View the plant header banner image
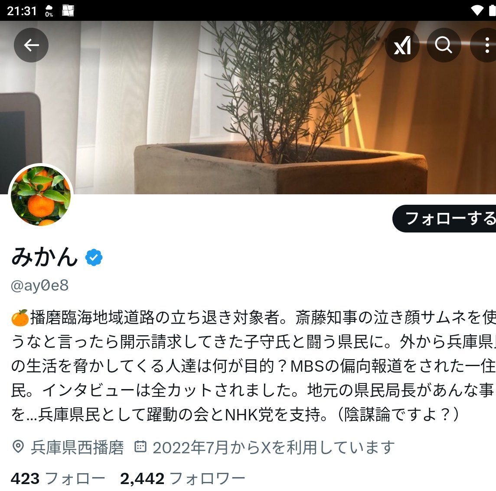This screenshot has width=496, height=491. [248, 108]
